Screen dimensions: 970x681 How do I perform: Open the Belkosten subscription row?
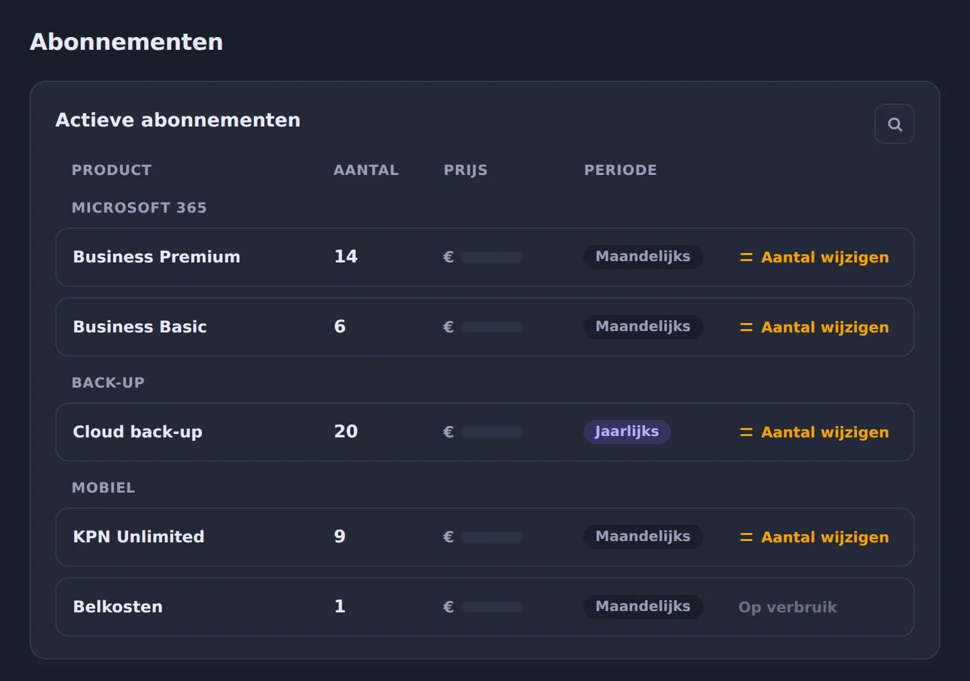point(484,607)
